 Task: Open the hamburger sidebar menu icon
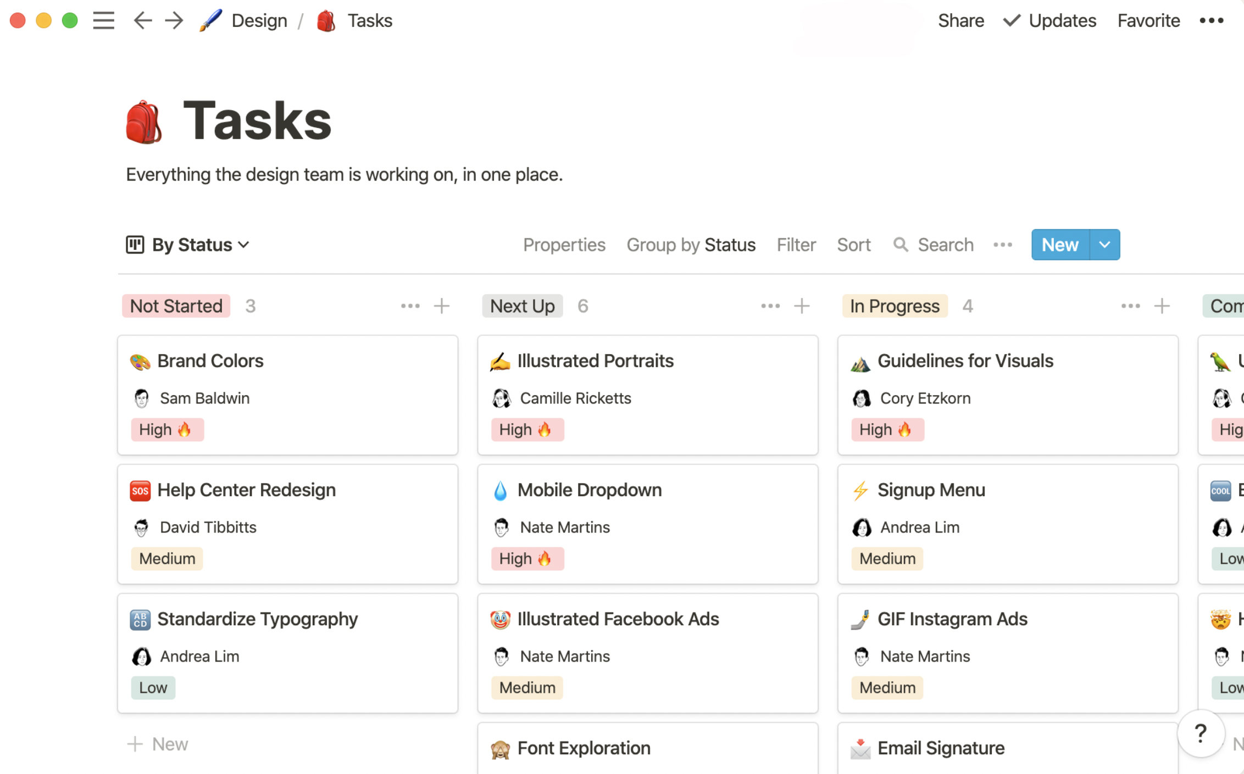103,21
